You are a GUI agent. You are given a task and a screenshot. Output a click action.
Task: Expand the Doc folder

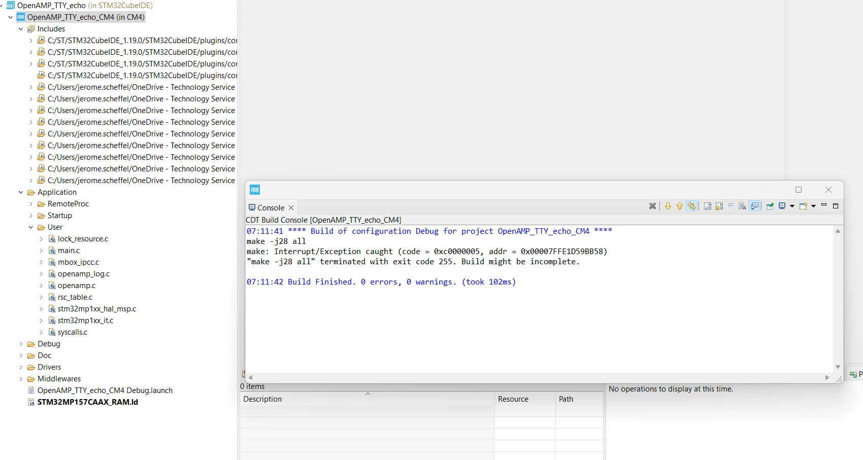tap(20, 356)
